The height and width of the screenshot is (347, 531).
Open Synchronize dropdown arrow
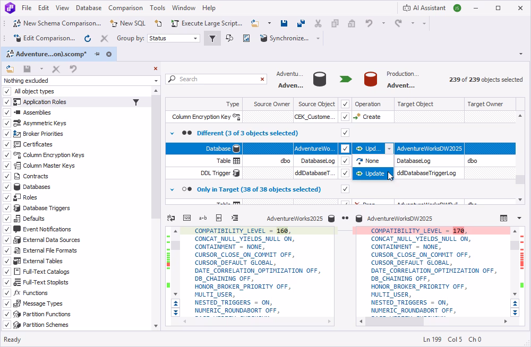click(318, 38)
